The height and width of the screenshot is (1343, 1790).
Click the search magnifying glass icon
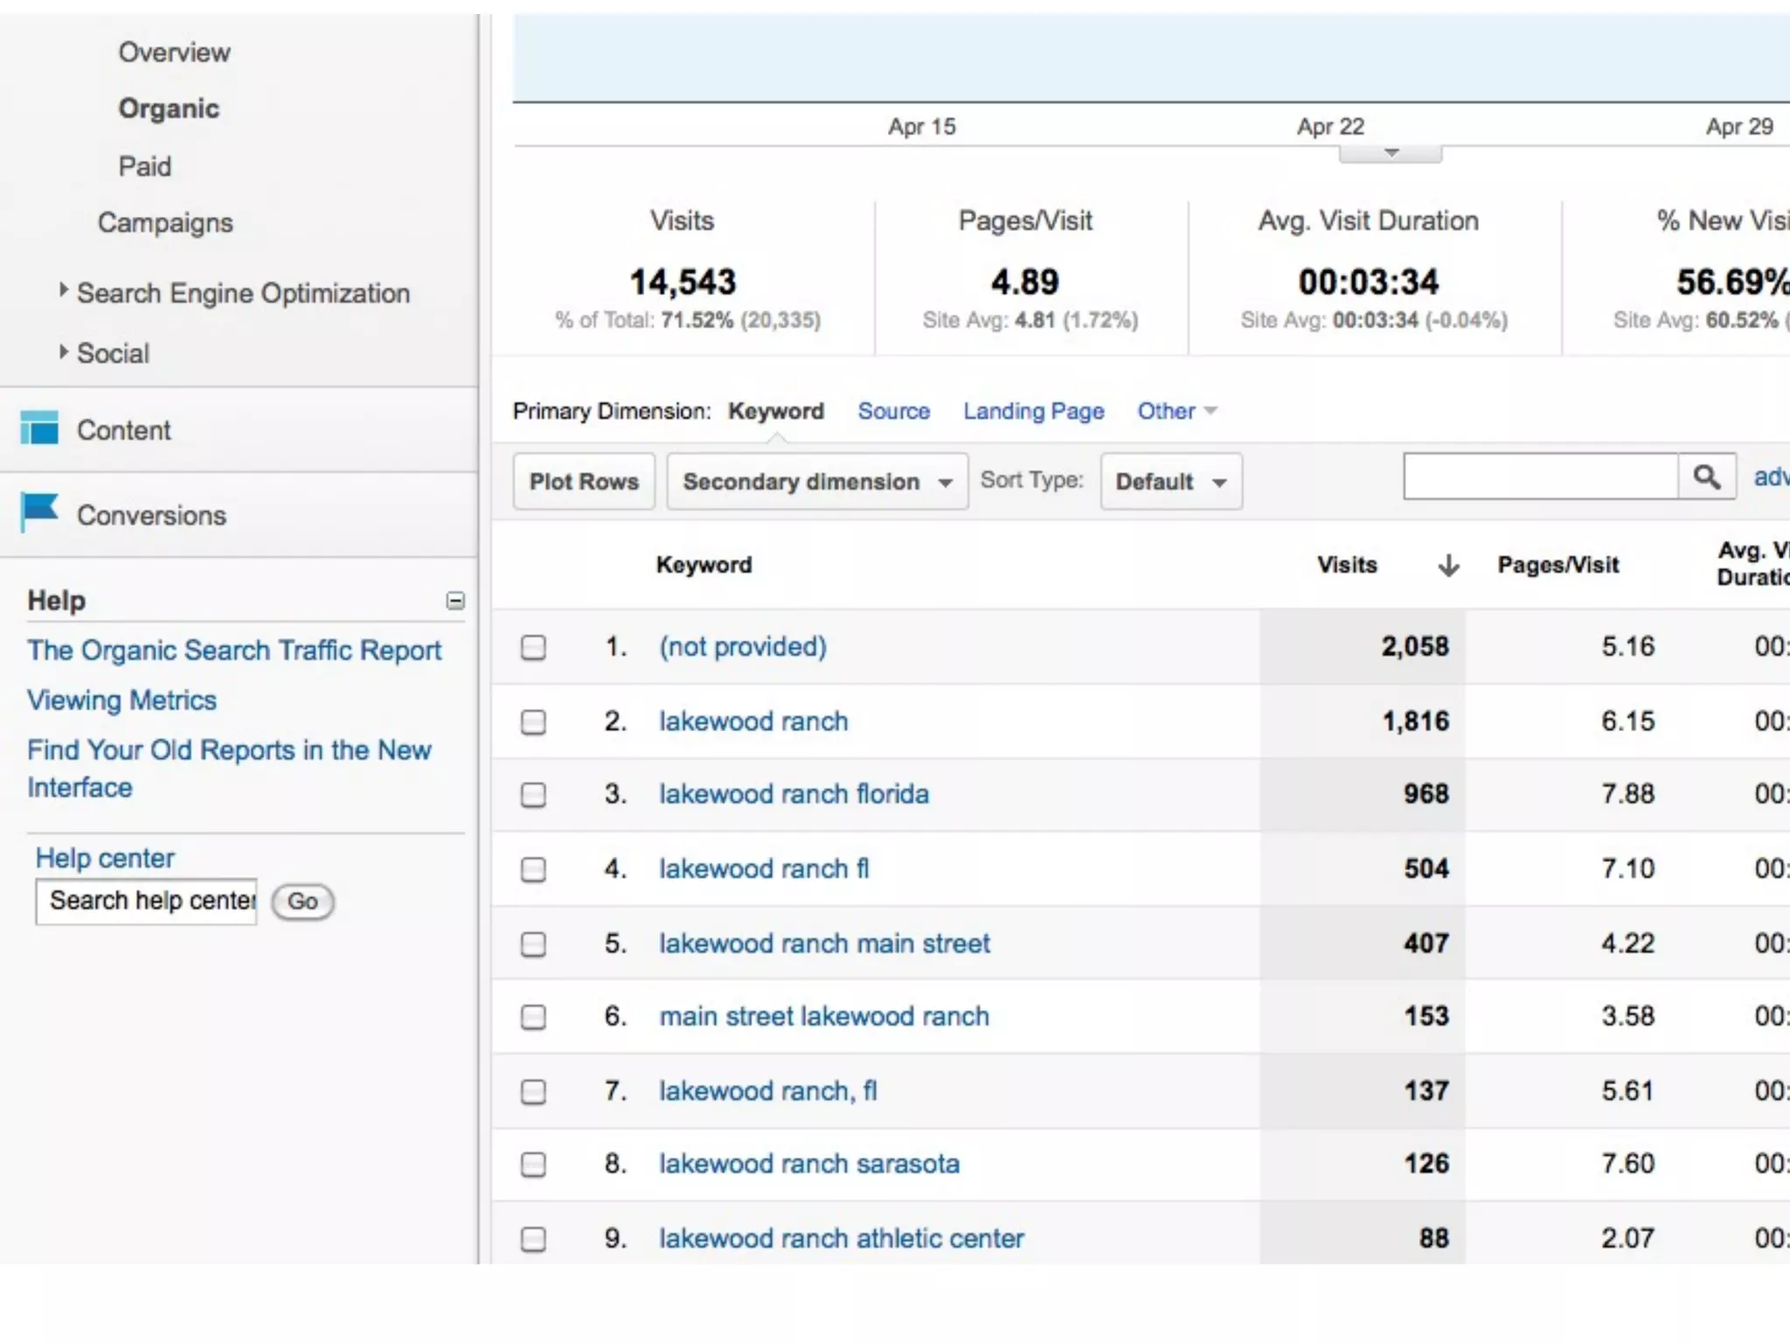pos(1706,477)
